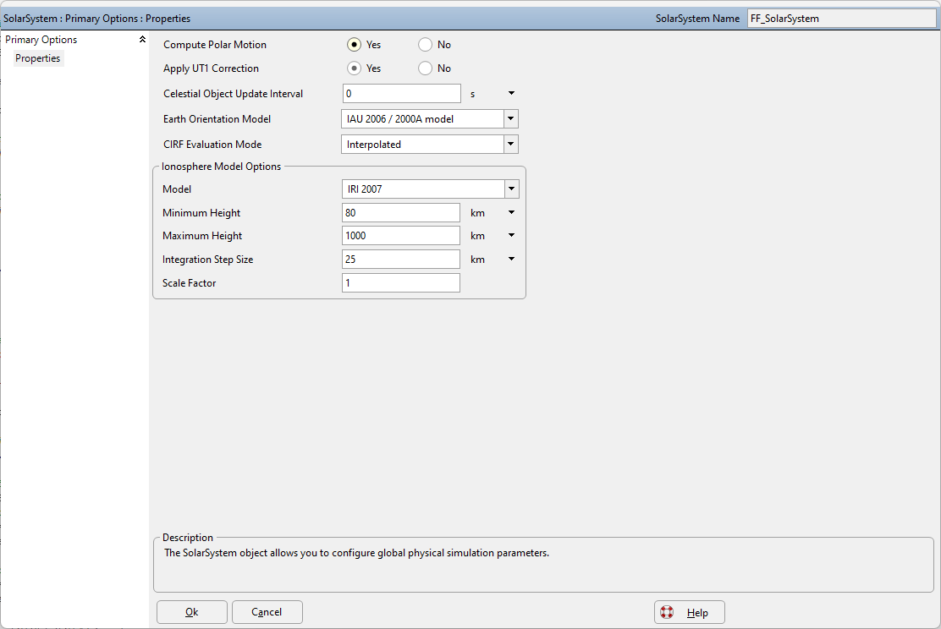Open the Ionosphere Model dropdown

pyautogui.click(x=511, y=189)
